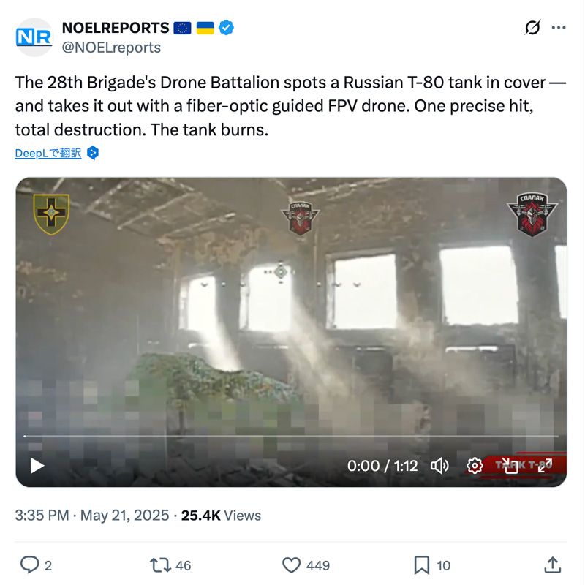
Task: Open the Grok slash icon
Action: (532, 27)
